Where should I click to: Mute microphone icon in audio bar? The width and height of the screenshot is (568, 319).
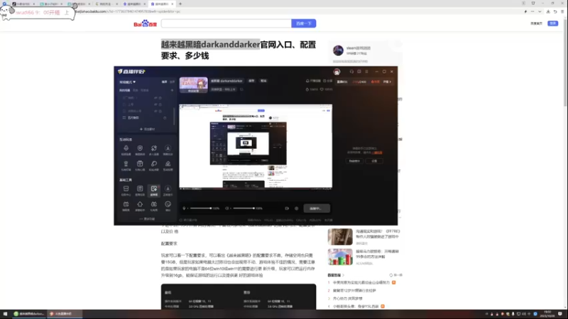click(x=184, y=208)
